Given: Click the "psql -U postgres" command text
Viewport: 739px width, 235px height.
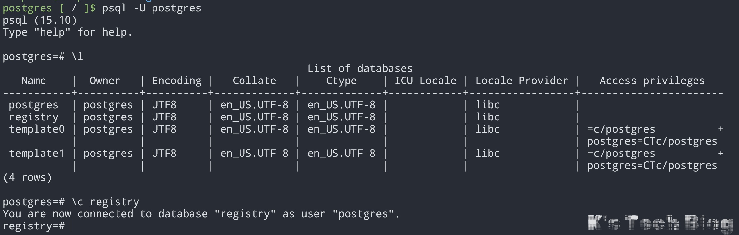Looking at the screenshot, I should [x=151, y=8].
